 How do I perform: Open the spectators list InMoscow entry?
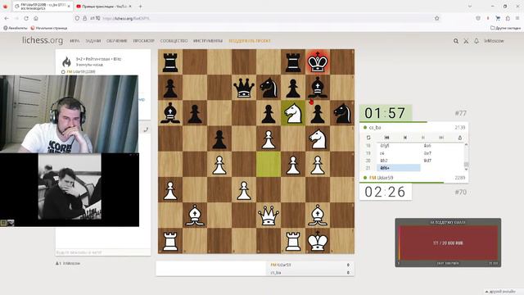[x=70, y=264]
